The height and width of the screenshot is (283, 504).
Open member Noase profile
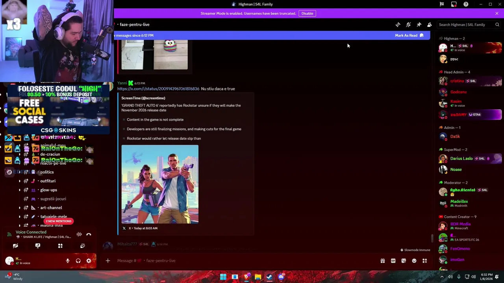470,169
